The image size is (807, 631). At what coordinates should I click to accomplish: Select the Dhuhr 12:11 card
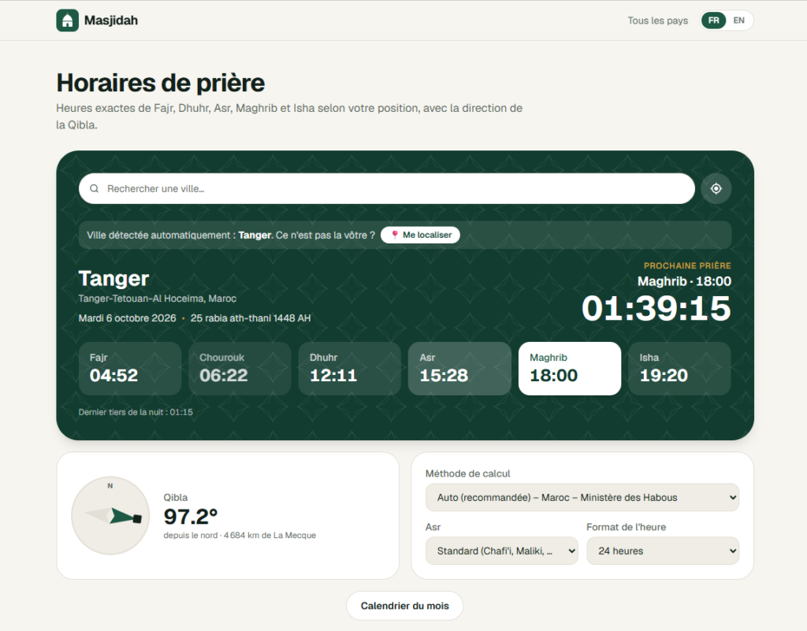pyautogui.click(x=350, y=369)
